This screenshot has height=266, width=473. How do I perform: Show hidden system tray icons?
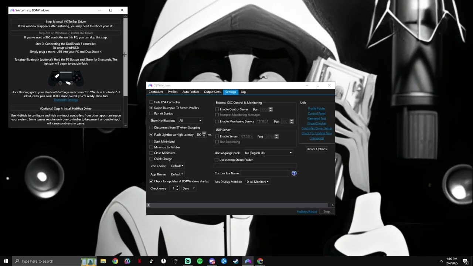point(441,261)
